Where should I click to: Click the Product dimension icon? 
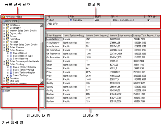click(8, 36)
